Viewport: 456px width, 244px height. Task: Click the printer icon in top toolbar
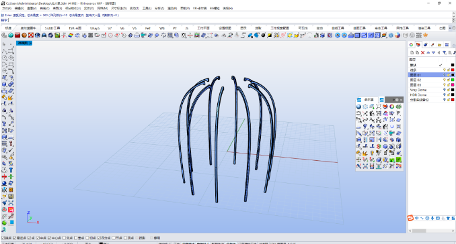(x=137, y=35)
